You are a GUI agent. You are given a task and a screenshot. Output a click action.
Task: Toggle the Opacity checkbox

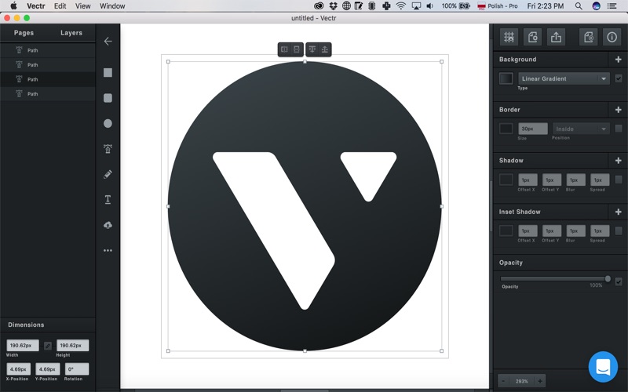(619, 281)
